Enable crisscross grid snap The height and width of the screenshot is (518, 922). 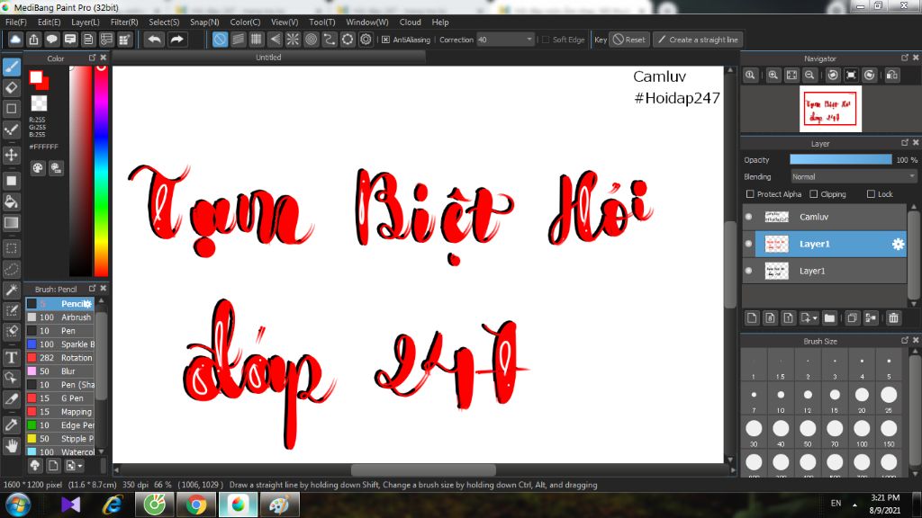[257, 40]
